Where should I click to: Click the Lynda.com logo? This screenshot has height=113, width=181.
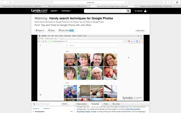(39, 11)
